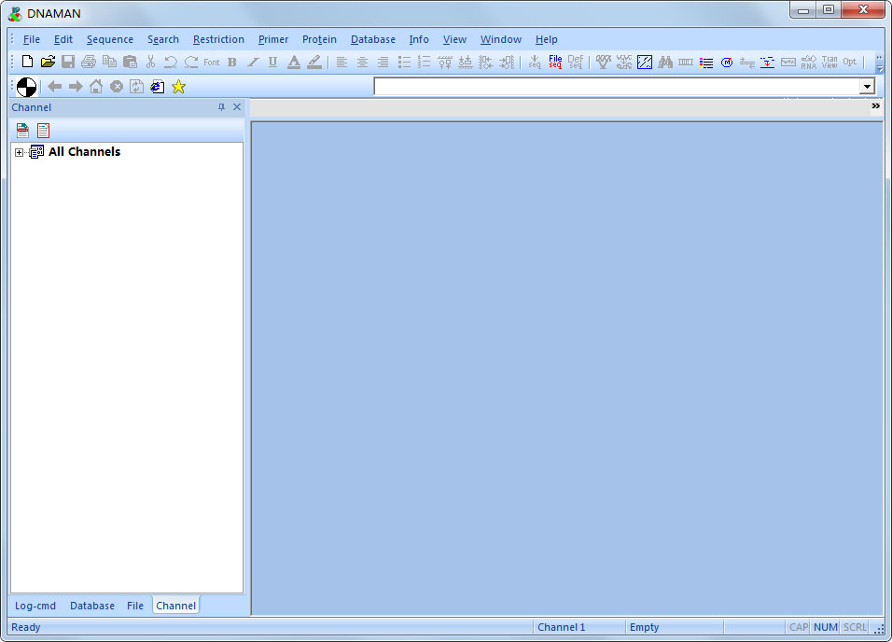The image size is (892, 642).
Task: Click inside the address input field
Action: 617,87
